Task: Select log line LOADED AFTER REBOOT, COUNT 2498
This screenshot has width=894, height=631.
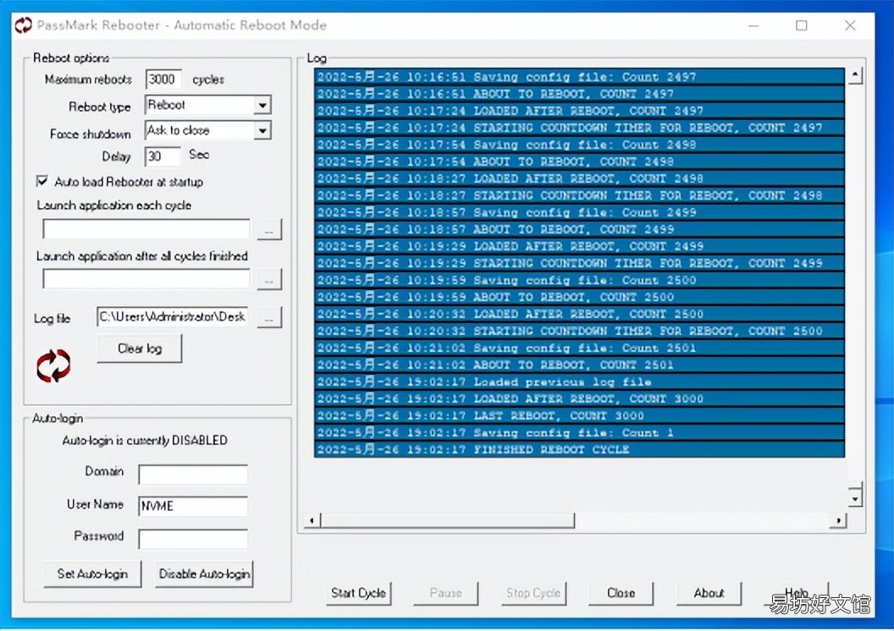Action: click(x=579, y=178)
